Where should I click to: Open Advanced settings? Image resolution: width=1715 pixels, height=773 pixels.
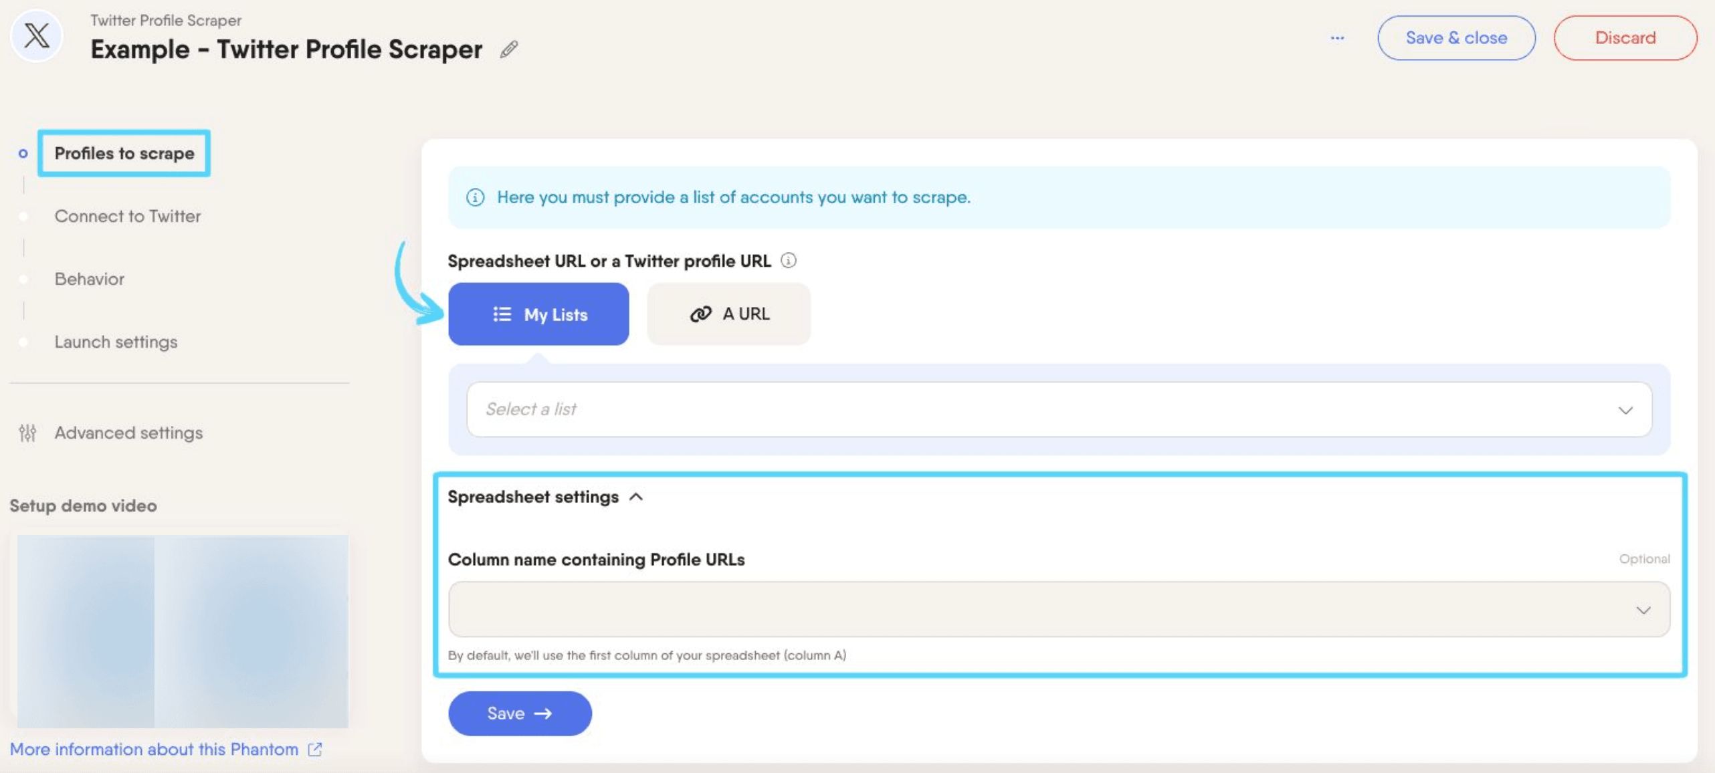click(x=128, y=433)
